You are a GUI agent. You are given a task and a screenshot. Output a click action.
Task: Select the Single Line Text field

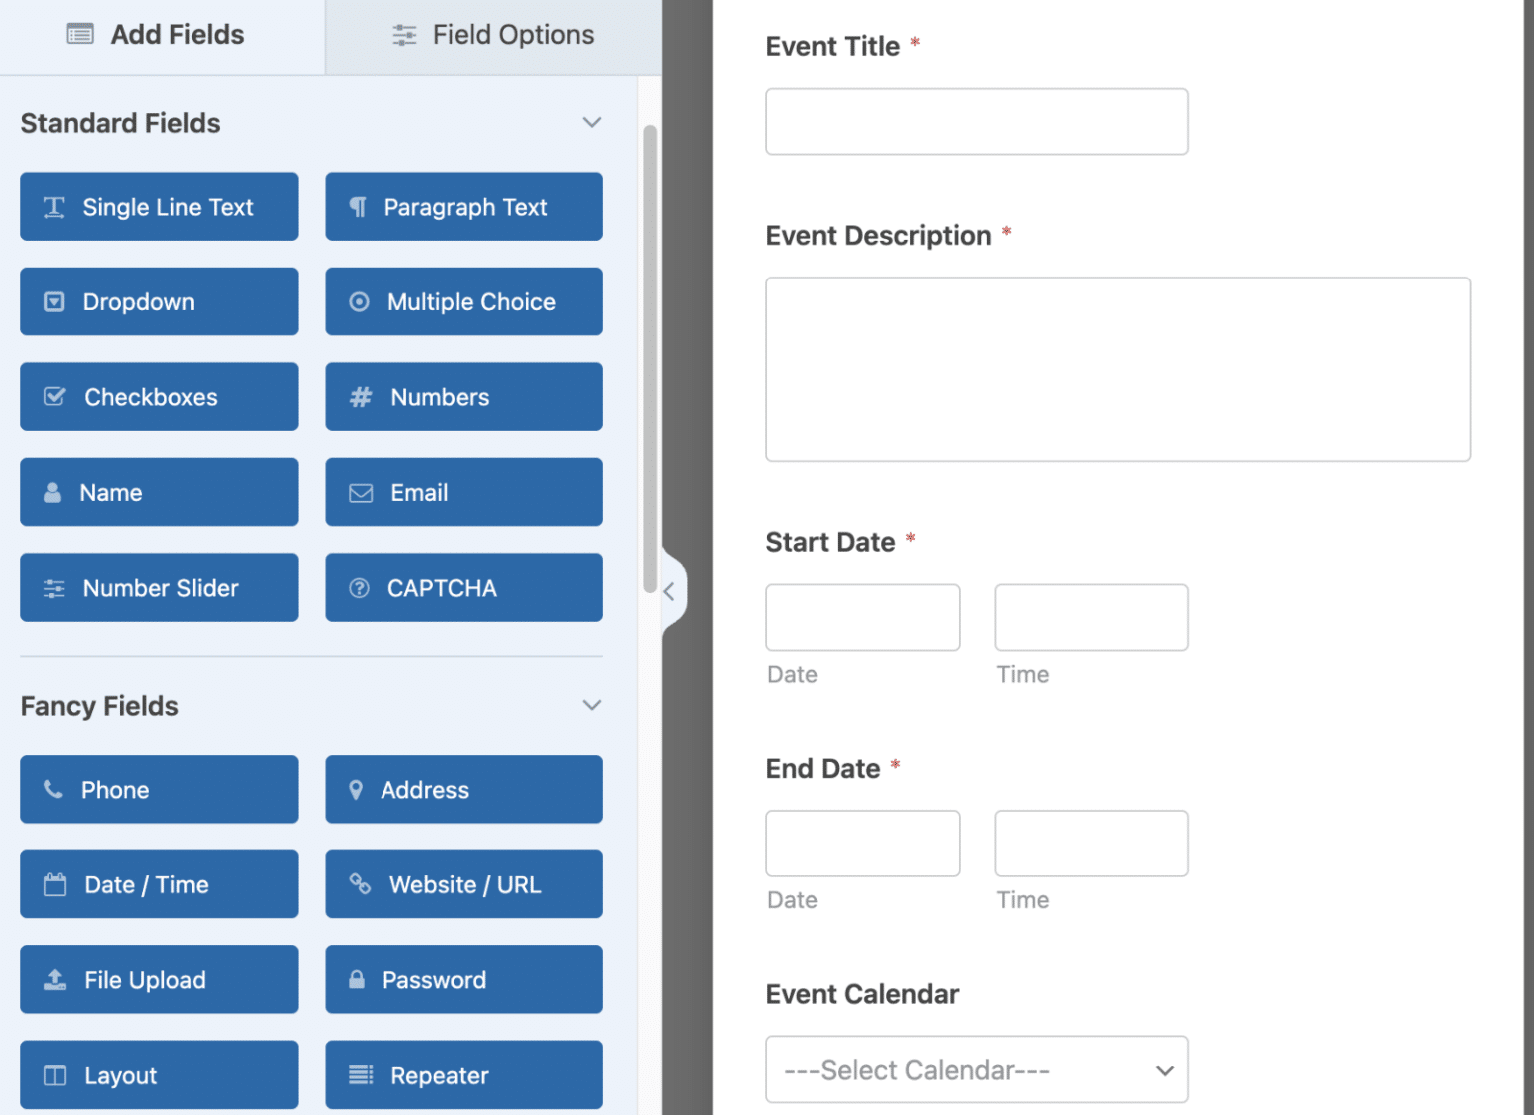[x=158, y=207]
